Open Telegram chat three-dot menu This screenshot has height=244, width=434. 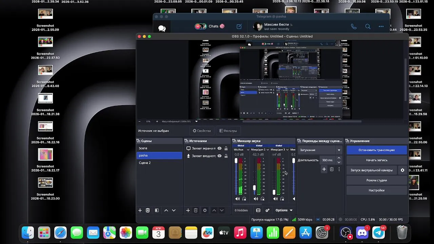(381, 26)
